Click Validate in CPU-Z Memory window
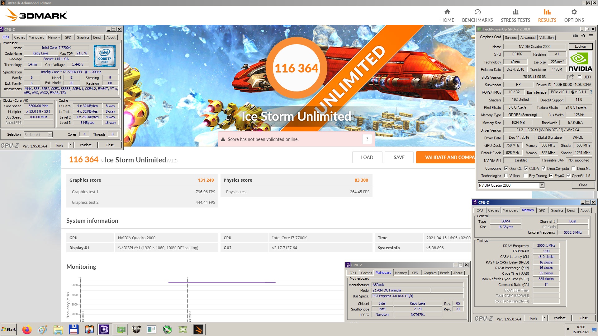Viewport: 598px width, 336px height. point(559,318)
